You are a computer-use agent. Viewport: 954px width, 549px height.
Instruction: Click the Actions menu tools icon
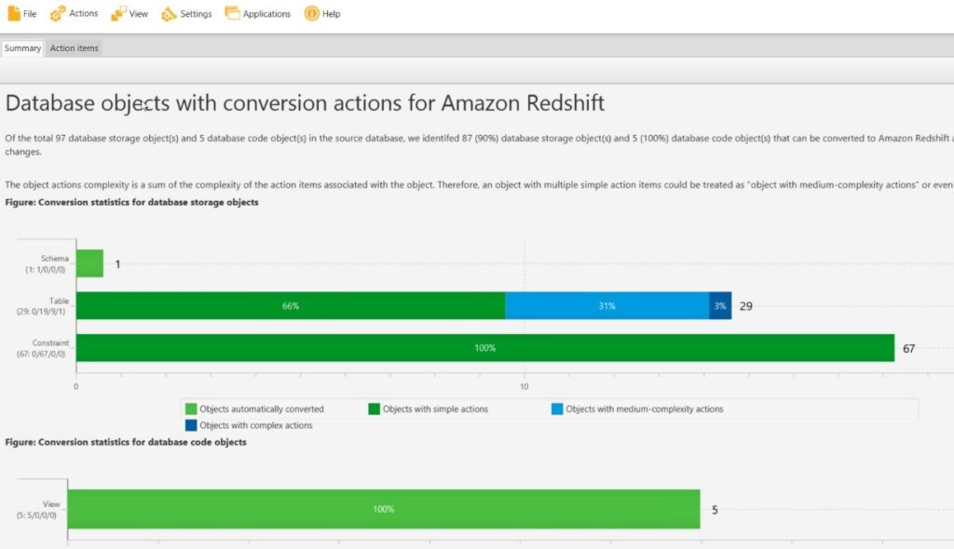pos(58,13)
